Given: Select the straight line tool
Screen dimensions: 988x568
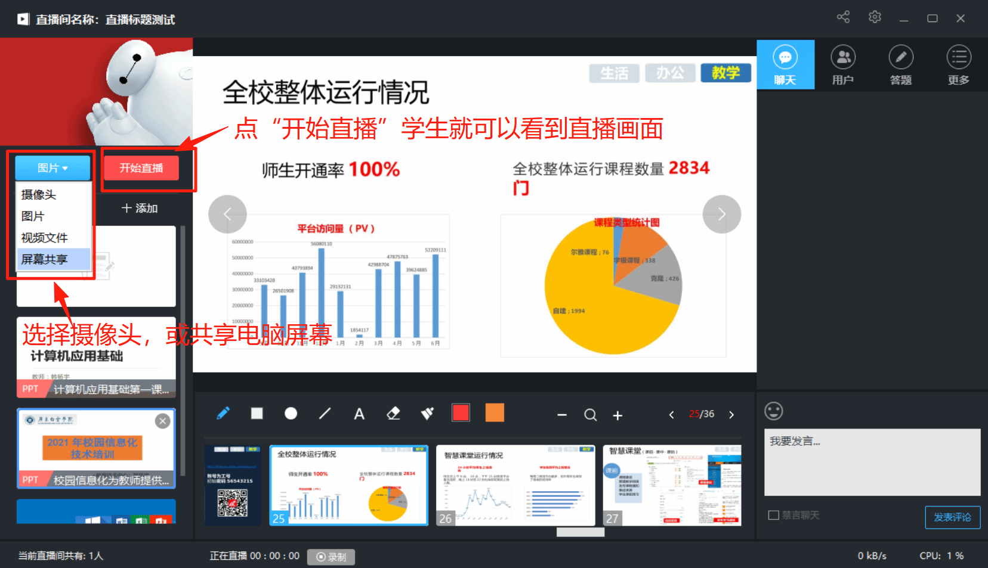Looking at the screenshot, I should coord(325,414).
